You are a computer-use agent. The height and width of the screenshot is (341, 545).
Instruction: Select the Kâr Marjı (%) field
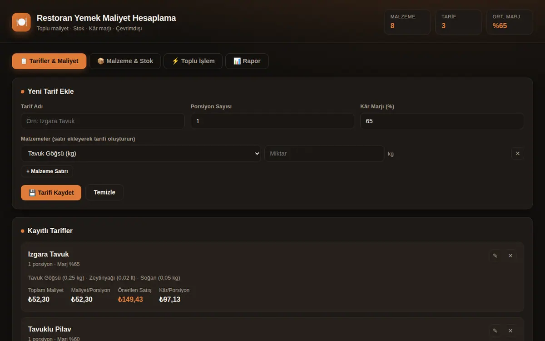click(x=442, y=121)
